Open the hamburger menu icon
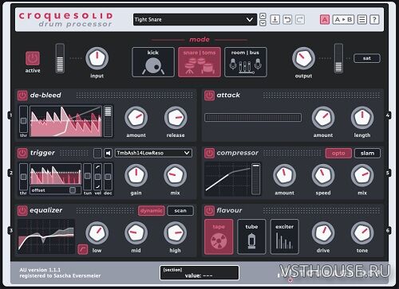The width and height of the screenshot is (399, 289). tap(362, 20)
